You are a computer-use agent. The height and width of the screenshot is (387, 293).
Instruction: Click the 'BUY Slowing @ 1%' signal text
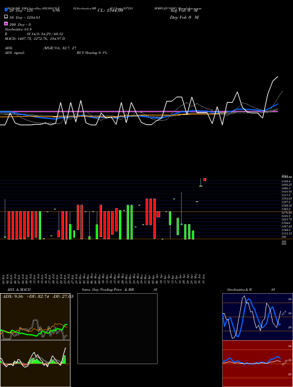(x=92, y=53)
